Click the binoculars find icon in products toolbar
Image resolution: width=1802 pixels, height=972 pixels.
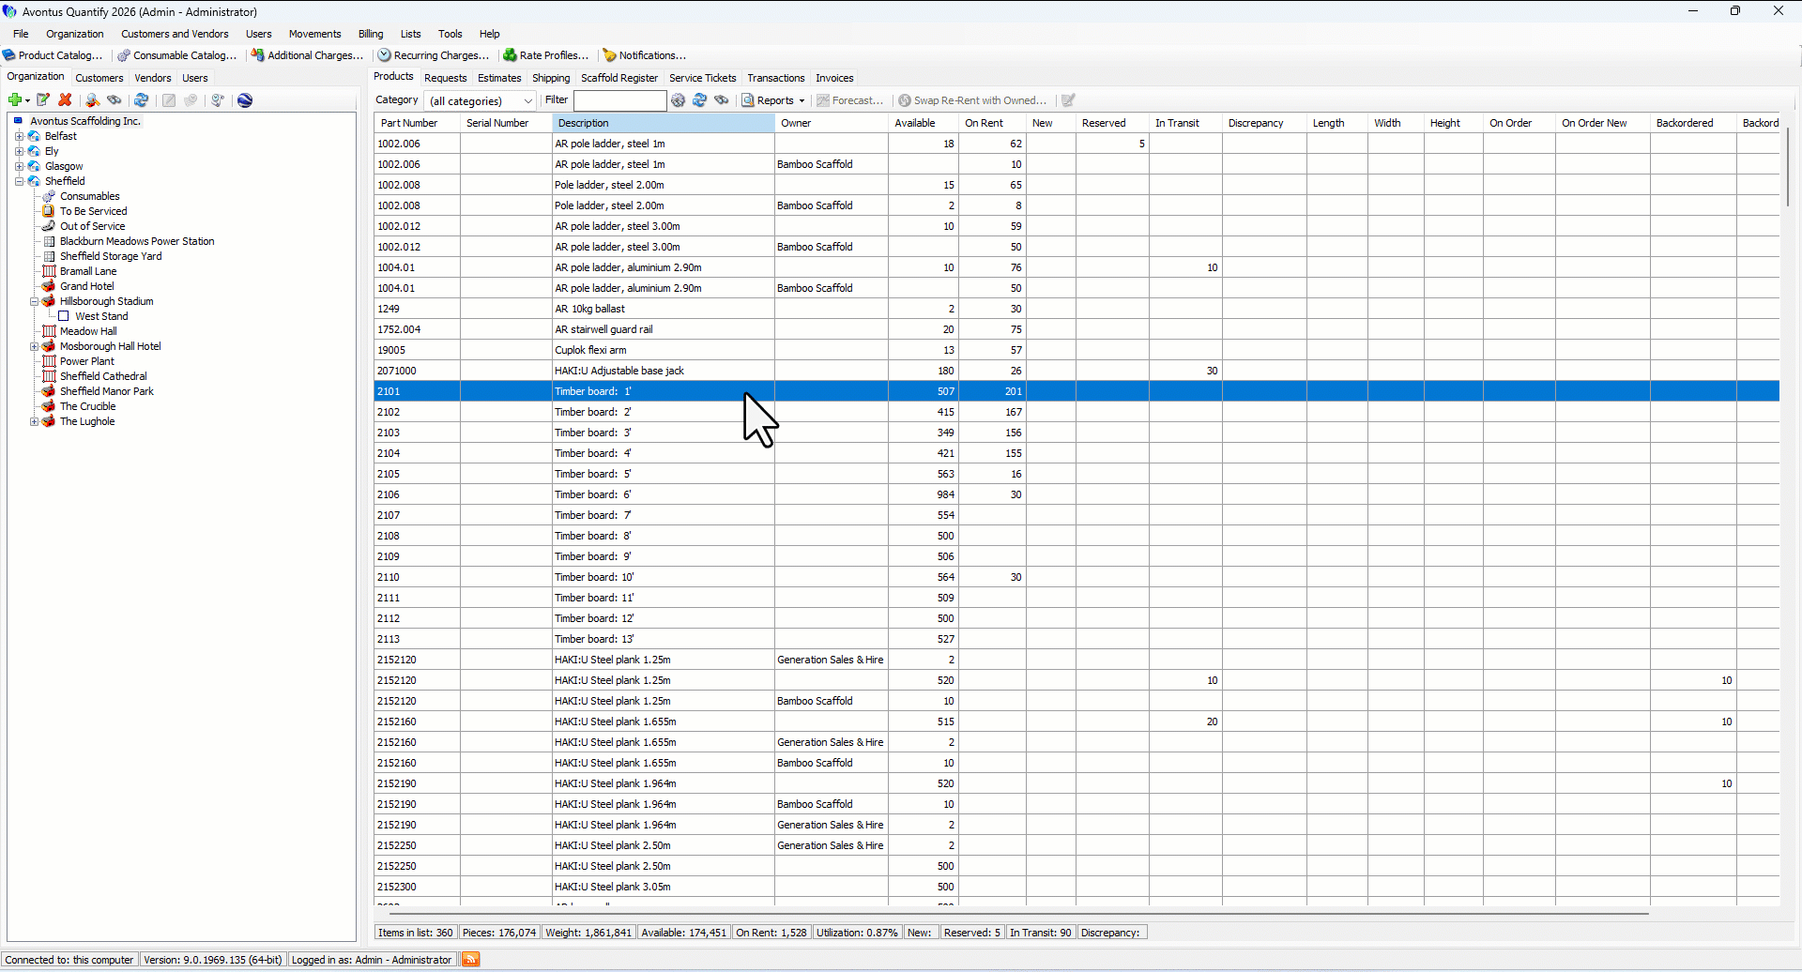(x=722, y=100)
